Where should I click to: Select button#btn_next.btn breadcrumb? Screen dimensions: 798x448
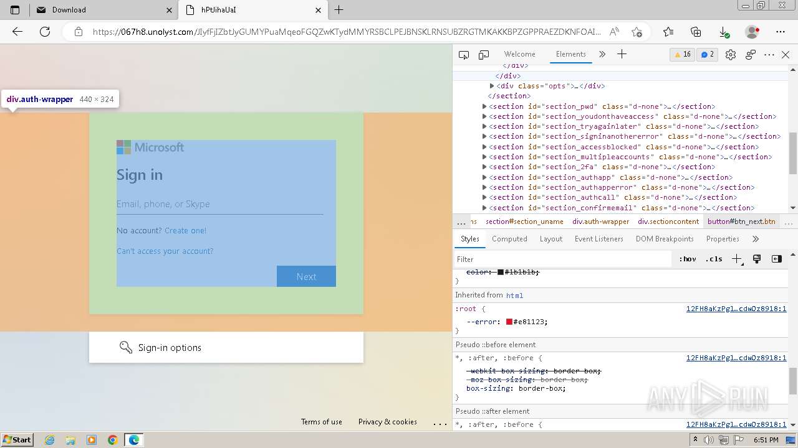(741, 222)
